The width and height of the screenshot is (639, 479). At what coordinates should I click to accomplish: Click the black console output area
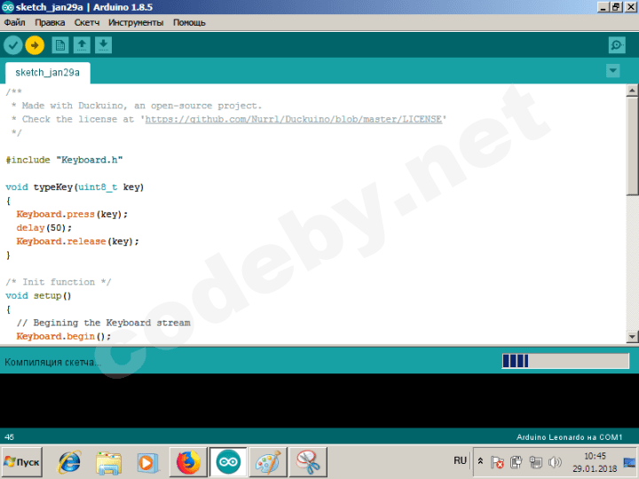point(319,400)
